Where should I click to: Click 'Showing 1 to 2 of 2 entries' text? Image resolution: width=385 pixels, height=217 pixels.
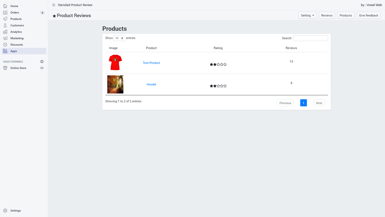(123, 101)
